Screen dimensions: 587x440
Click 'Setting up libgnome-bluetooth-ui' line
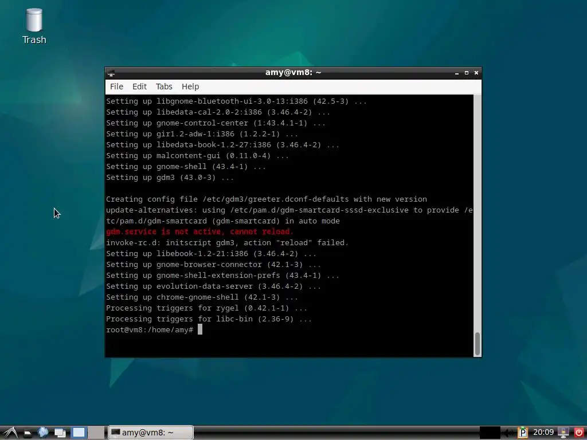[x=236, y=101]
